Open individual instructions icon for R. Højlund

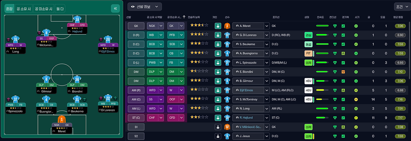pos(218,118)
